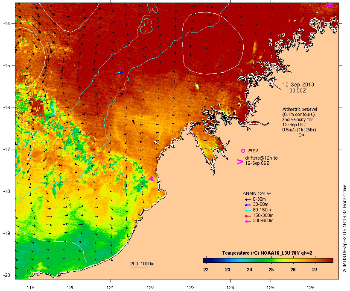Click the colorbar tick label 26
The width and height of the screenshot is (350, 291).
click(x=293, y=270)
